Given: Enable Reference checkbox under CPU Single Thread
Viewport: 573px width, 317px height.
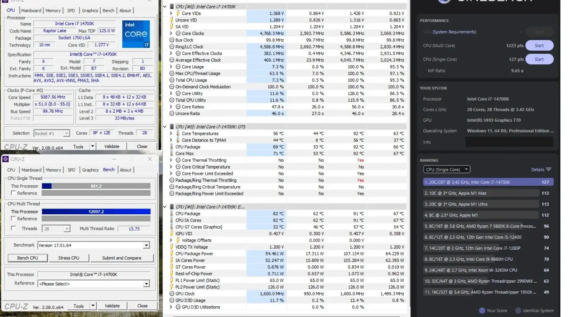Looking at the screenshot, I should click(13, 193).
